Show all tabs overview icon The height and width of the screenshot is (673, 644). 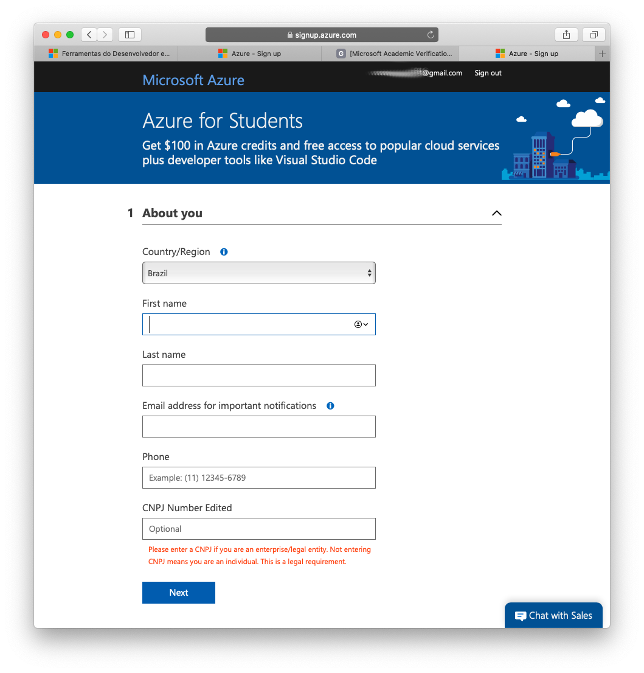[x=594, y=35]
